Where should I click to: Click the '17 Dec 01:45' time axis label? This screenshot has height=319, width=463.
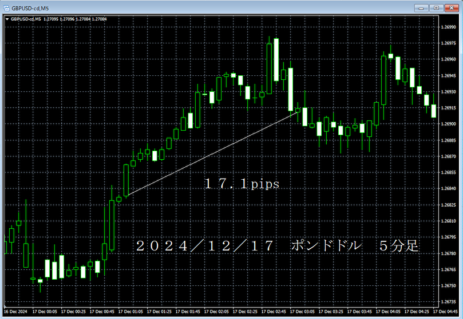(x=188, y=312)
